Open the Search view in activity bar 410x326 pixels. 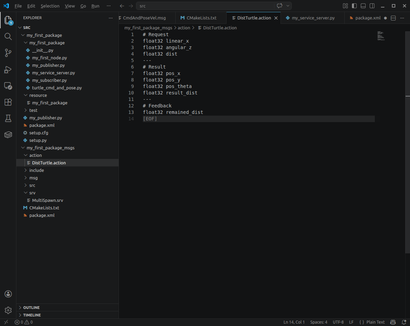[8, 36]
